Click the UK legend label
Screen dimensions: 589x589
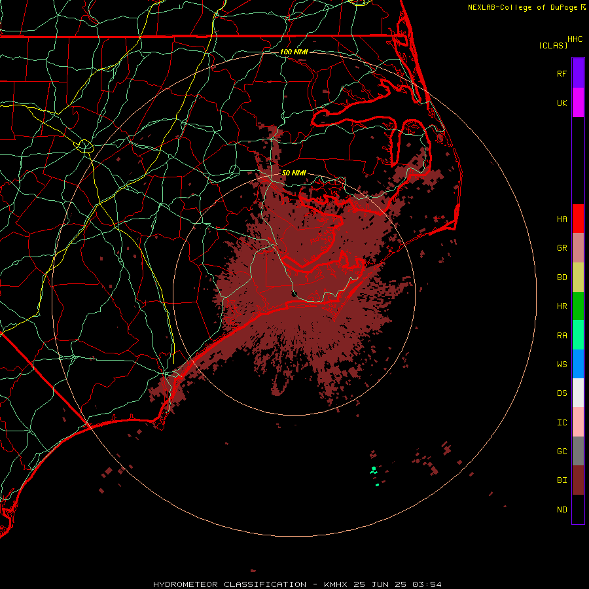(x=562, y=103)
